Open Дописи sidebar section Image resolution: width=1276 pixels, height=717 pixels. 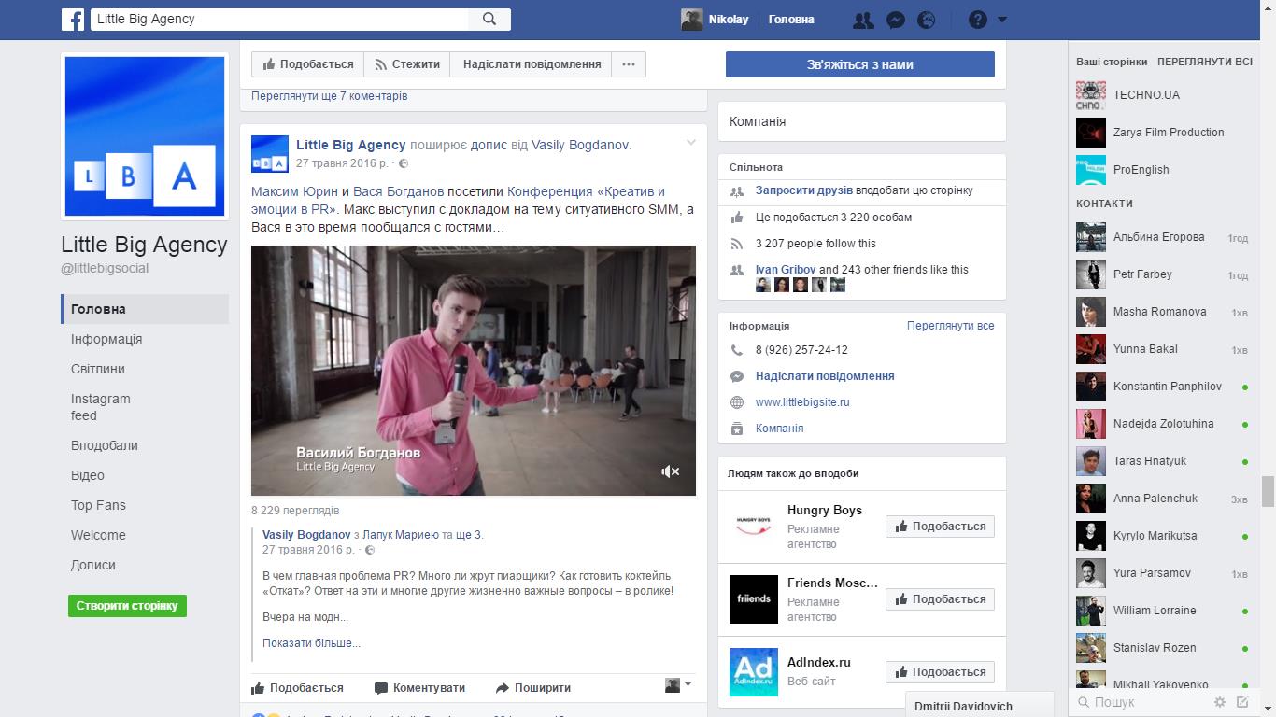93,565
